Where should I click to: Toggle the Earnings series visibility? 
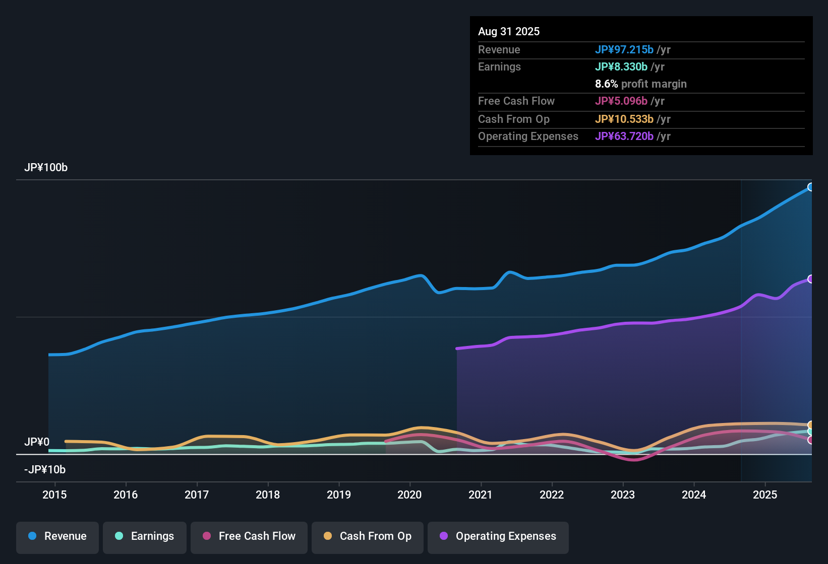[145, 536]
